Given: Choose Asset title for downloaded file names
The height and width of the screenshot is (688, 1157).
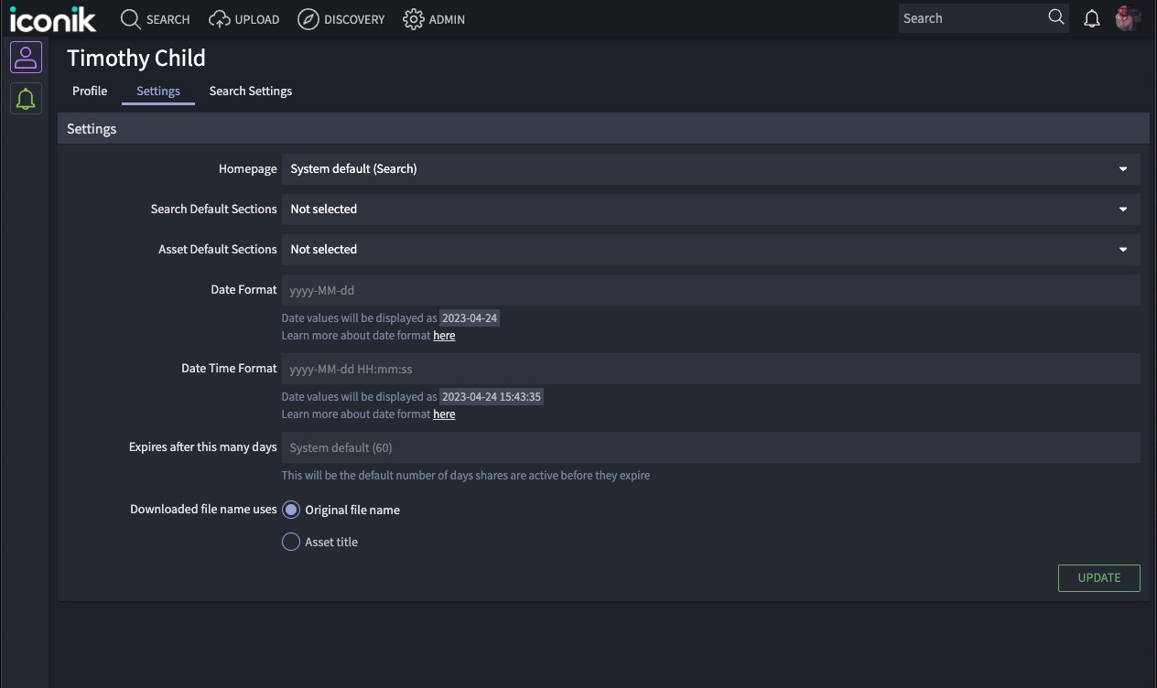Looking at the screenshot, I should 290,542.
